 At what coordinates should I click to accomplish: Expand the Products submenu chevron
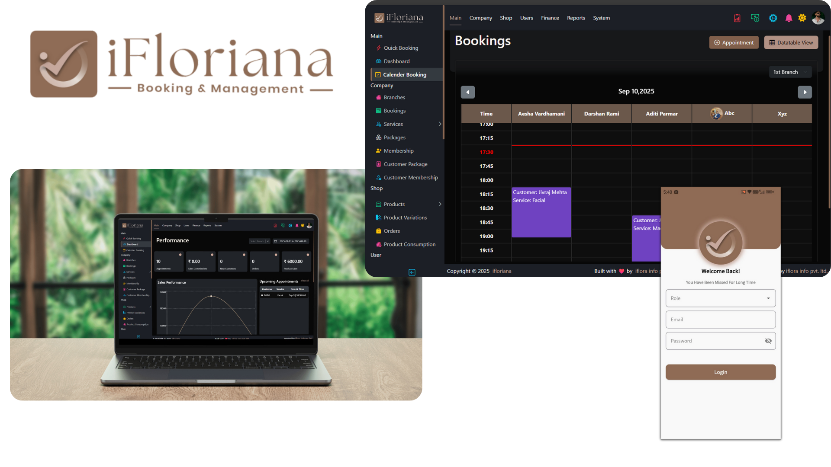point(440,204)
